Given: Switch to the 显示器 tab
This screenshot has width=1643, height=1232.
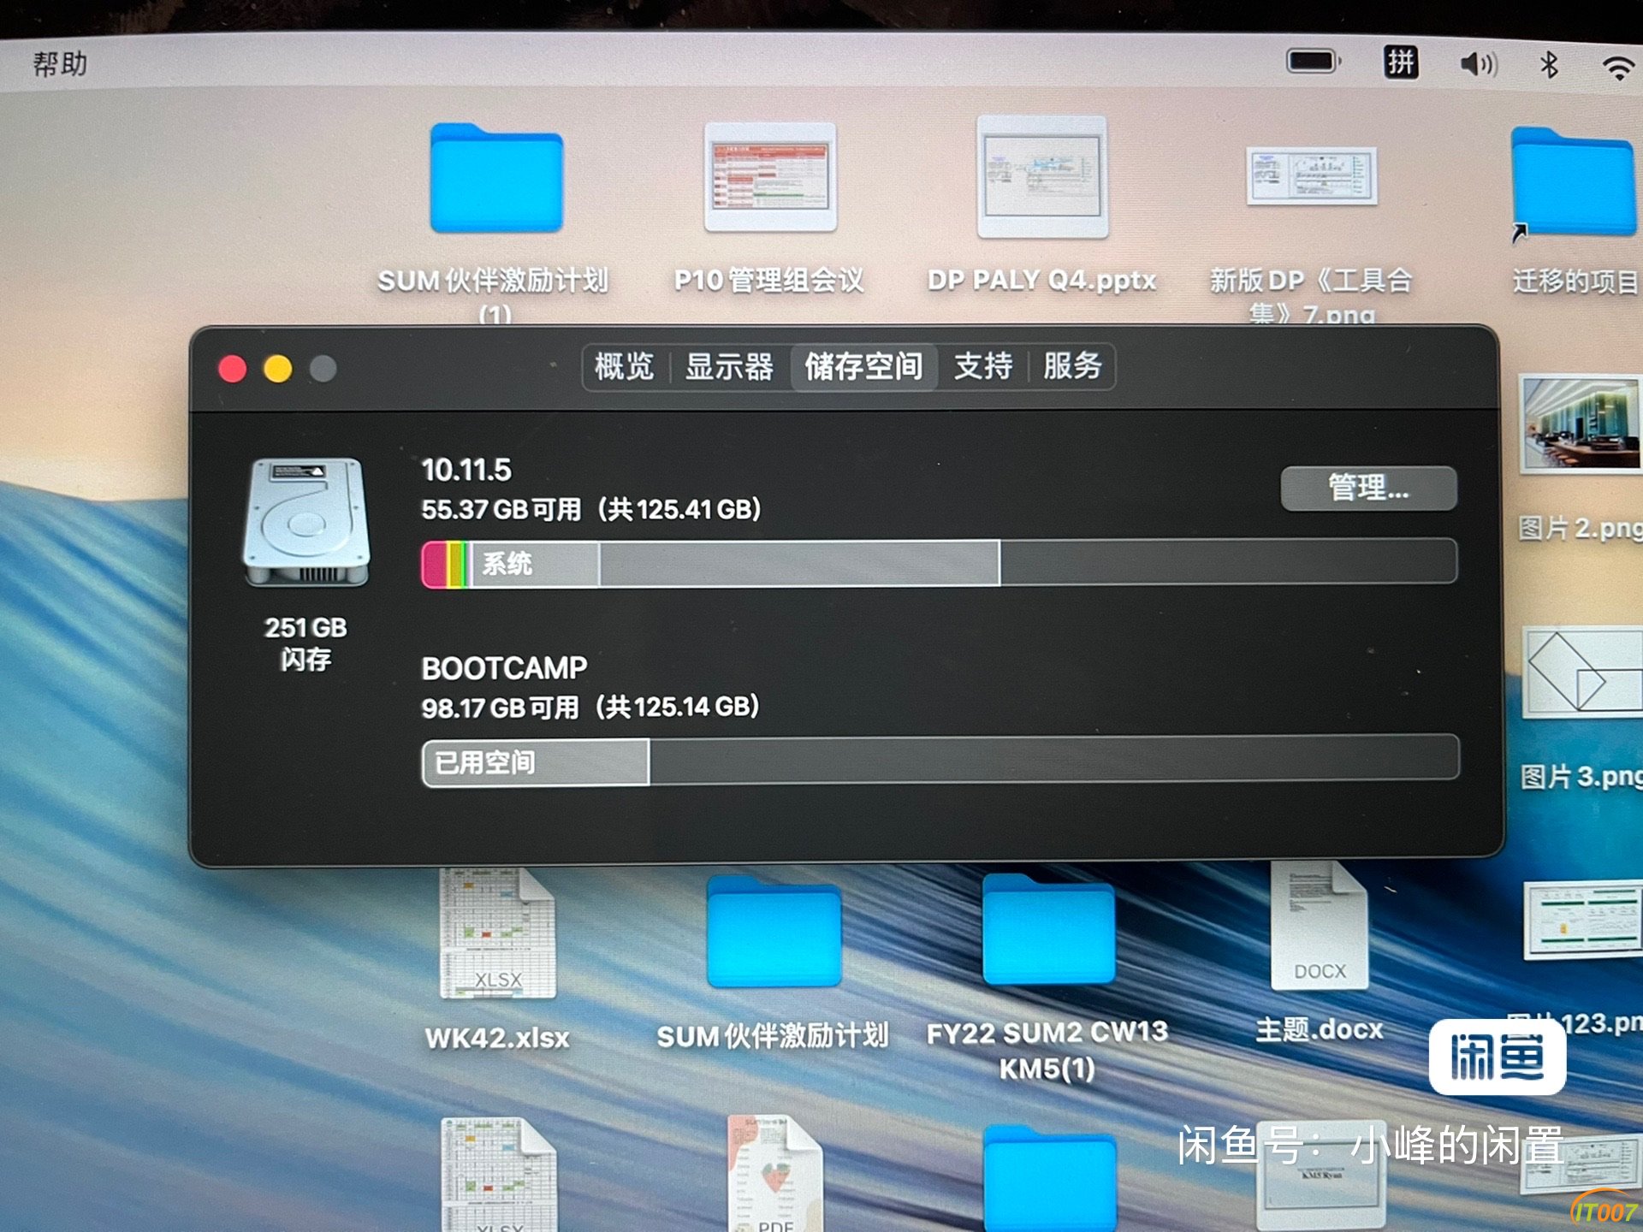Looking at the screenshot, I should tap(729, 367).
